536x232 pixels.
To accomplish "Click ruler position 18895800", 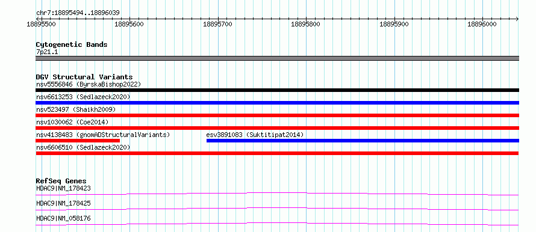I will tap(305, 24).
